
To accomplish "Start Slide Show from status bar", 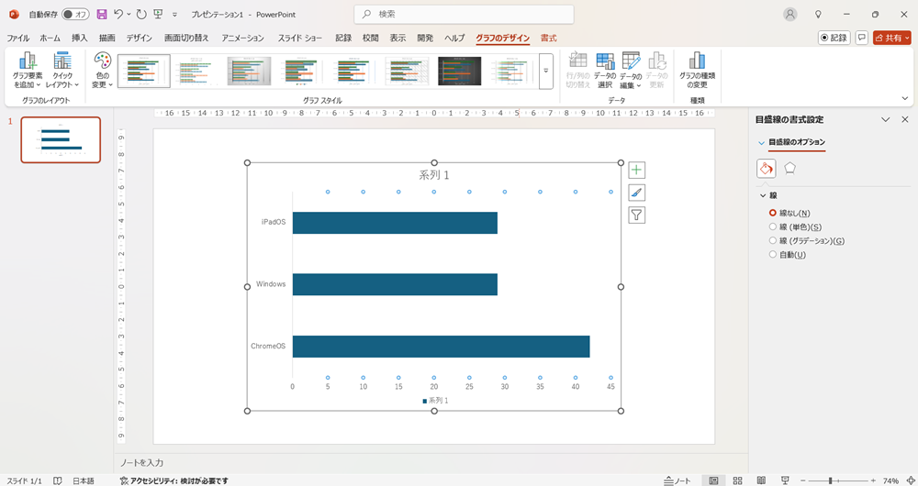I will 785,480.
